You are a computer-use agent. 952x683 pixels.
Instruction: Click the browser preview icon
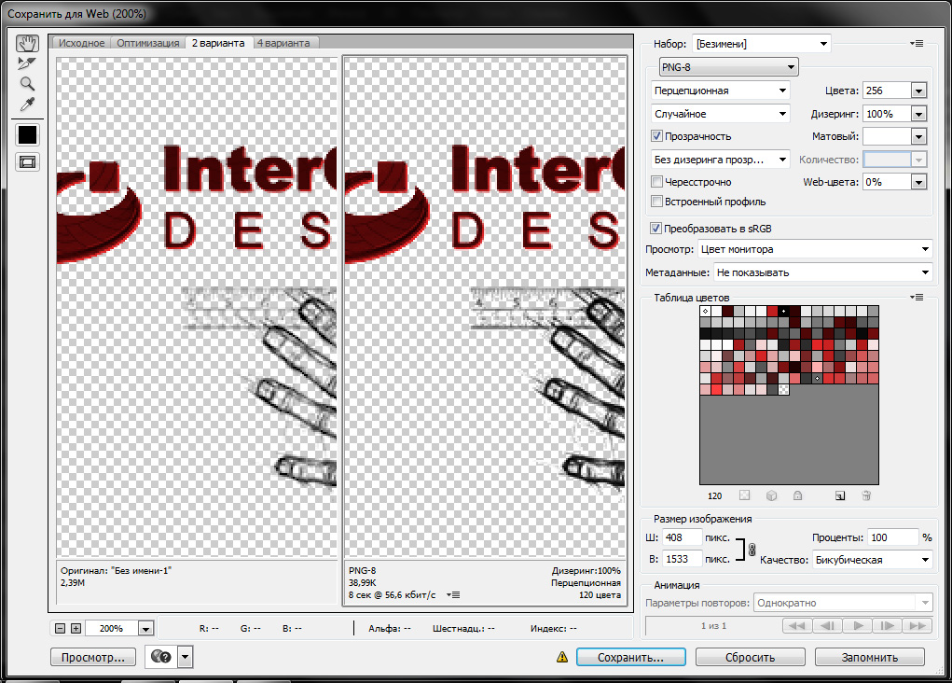point(161,657)
